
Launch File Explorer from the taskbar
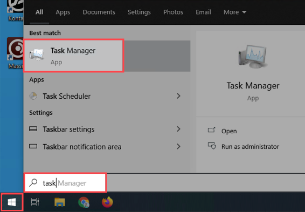tap(59, 202)
